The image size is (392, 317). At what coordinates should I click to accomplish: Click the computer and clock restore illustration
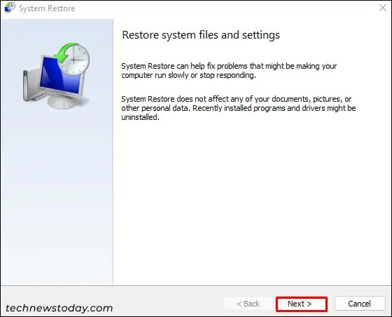57,76
